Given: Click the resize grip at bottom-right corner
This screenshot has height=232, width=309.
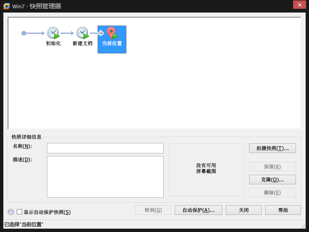Looking at the screenshot, I should [x=303, y=227].
